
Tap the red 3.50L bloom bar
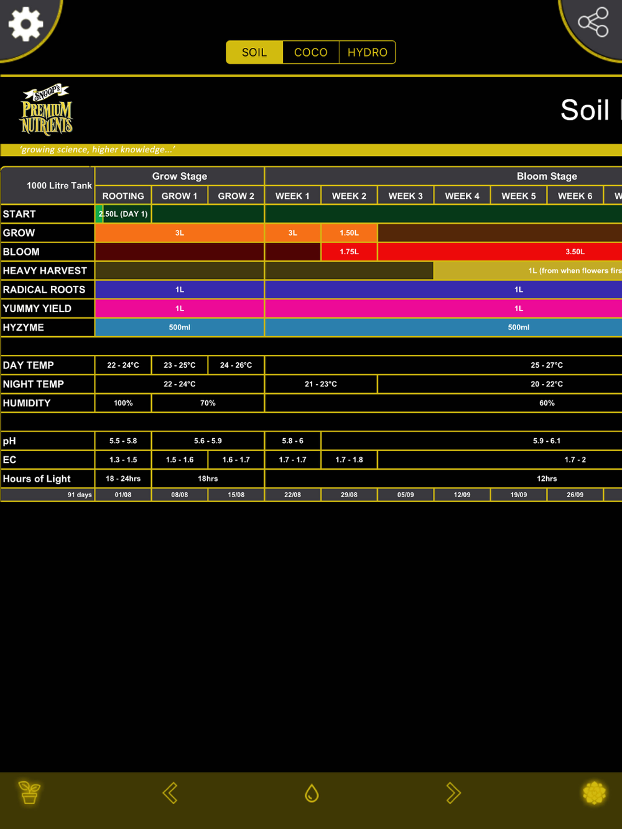500,252
